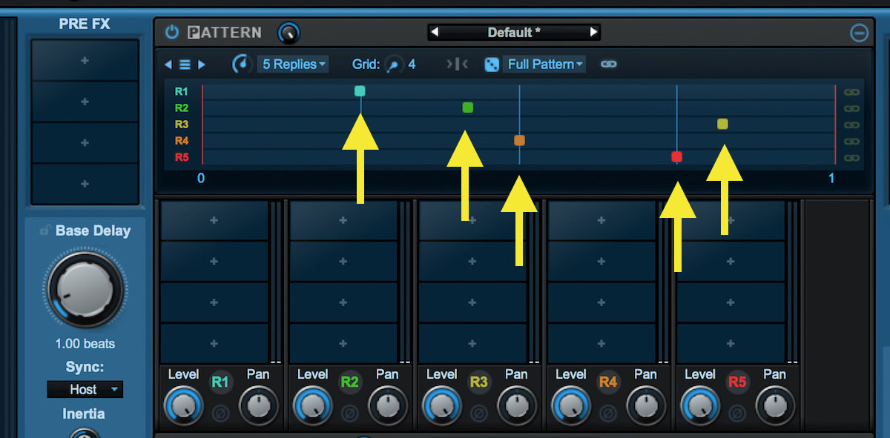Viewport: 890px width, 438px height.
Task: Toggle the R2 row link icon
Action: (851, 108)
